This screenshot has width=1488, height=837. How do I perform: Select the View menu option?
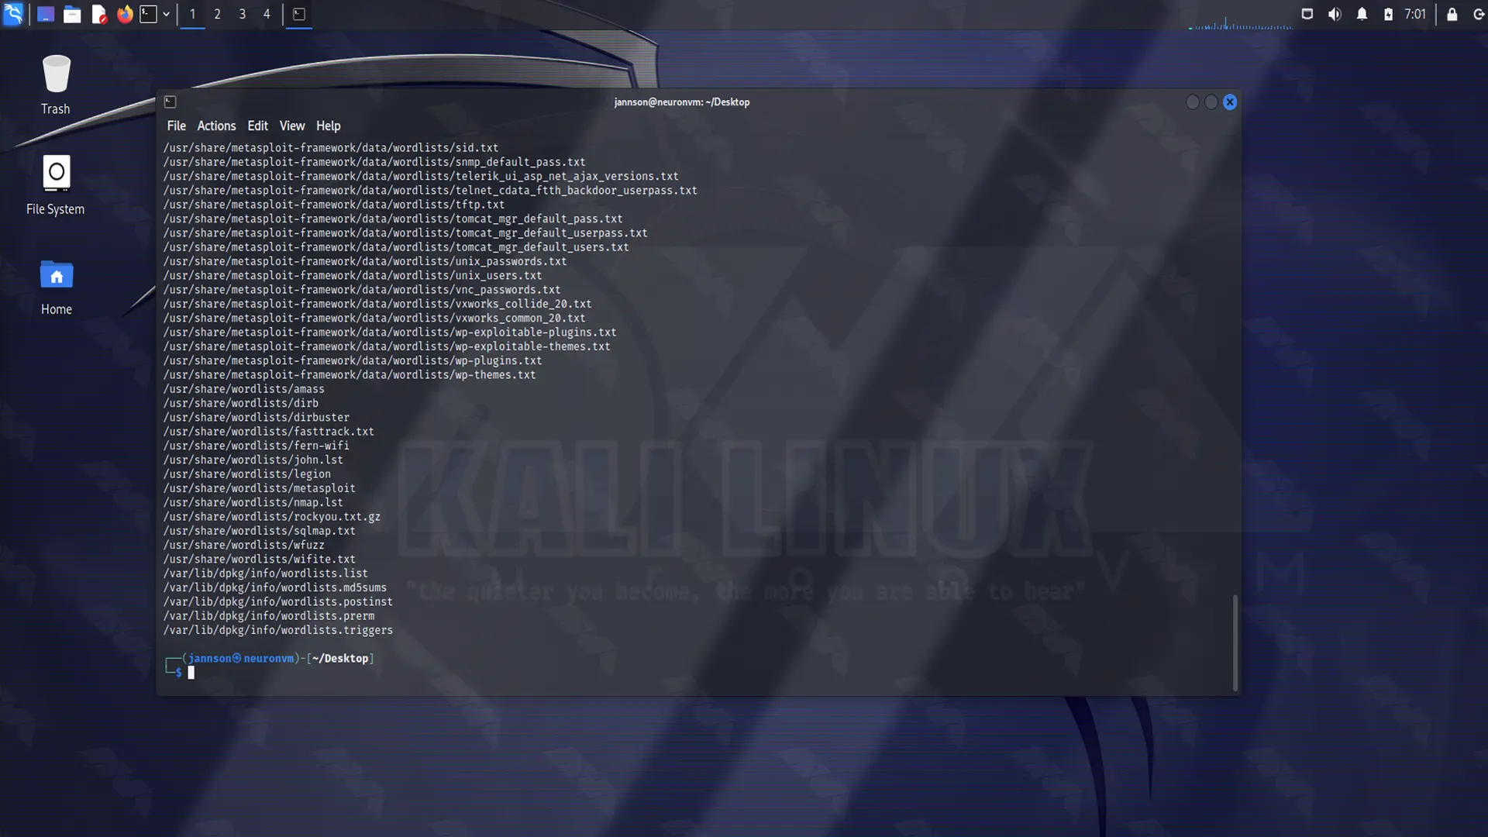tap(291, 126)
